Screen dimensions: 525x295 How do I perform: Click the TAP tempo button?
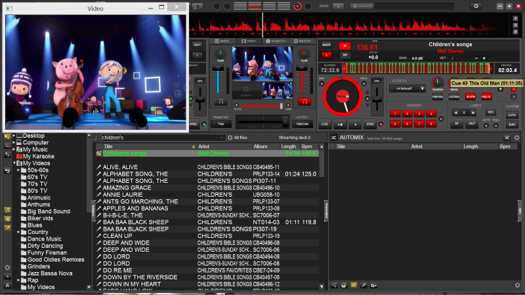click(345, 56)
